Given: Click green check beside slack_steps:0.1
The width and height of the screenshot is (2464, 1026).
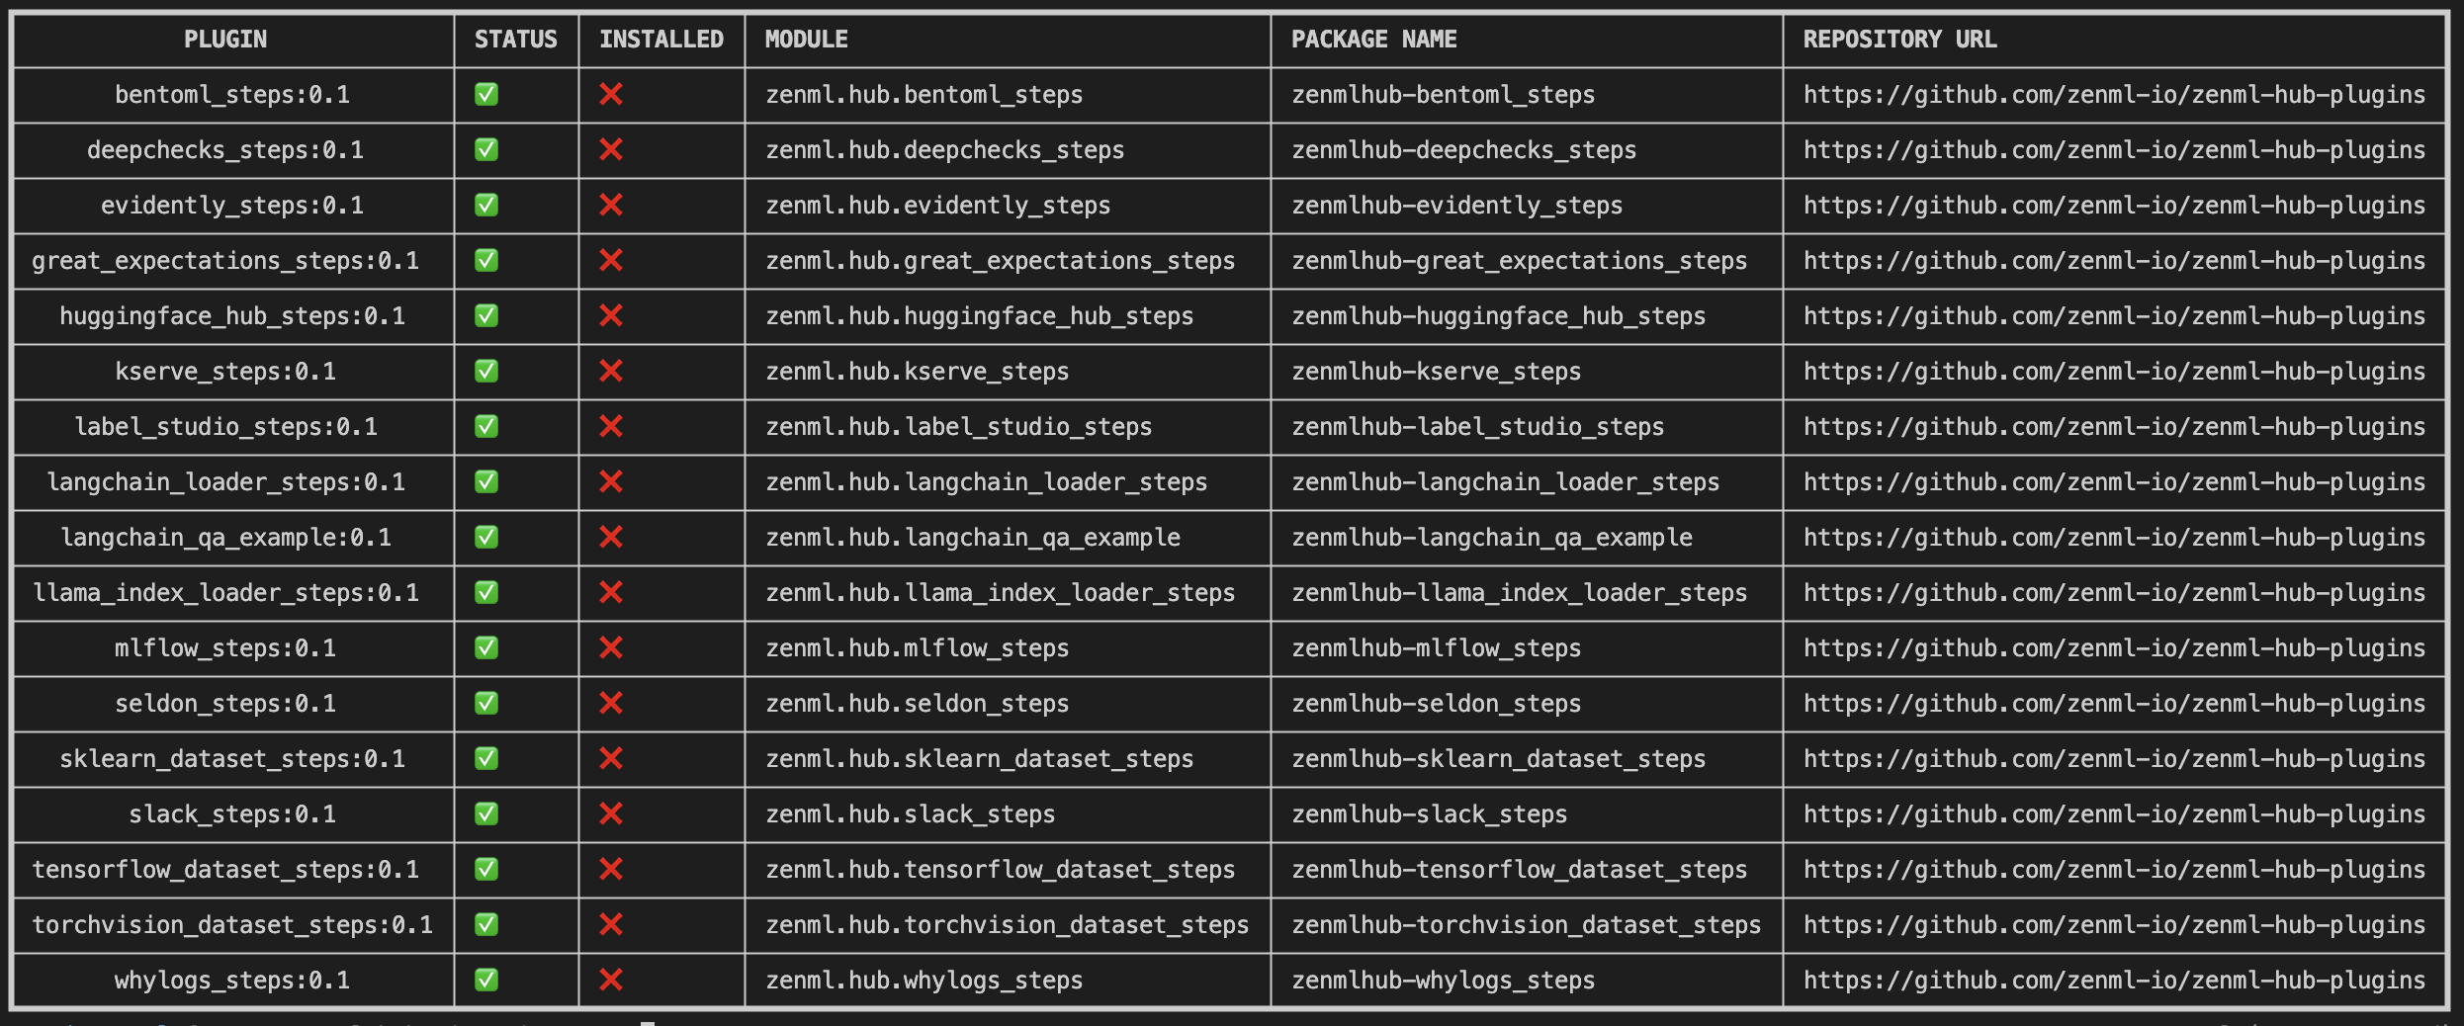Looking at the screenshot, I should pos(485,814).
